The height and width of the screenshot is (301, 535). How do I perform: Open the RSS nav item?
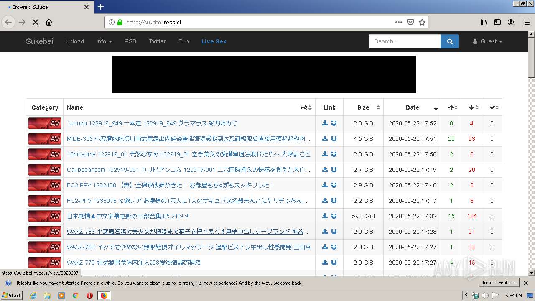(130, 41)
